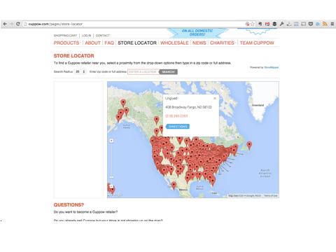
Task: Open the Search Radius dropdown
Action: 80,71
